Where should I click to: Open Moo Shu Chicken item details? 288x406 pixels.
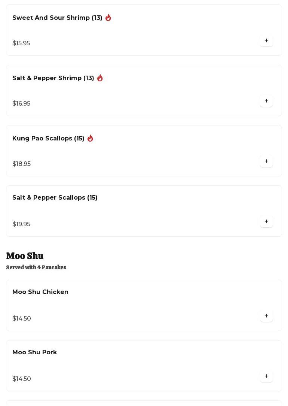click(40, 292)
